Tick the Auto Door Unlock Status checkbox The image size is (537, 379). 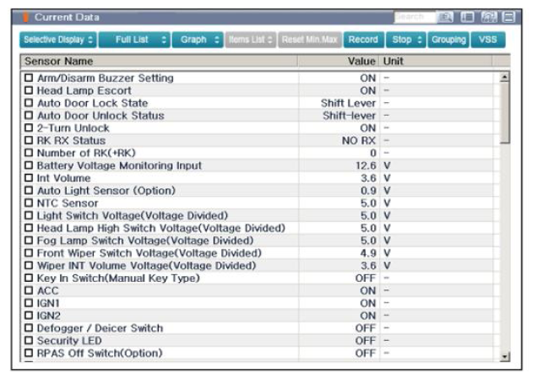click(x=29, y=116)
